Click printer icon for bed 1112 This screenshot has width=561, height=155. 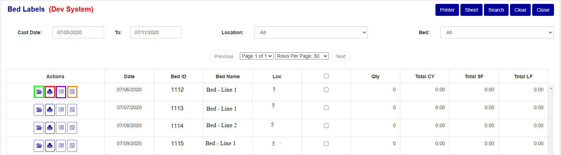click(x=50, y=92)
